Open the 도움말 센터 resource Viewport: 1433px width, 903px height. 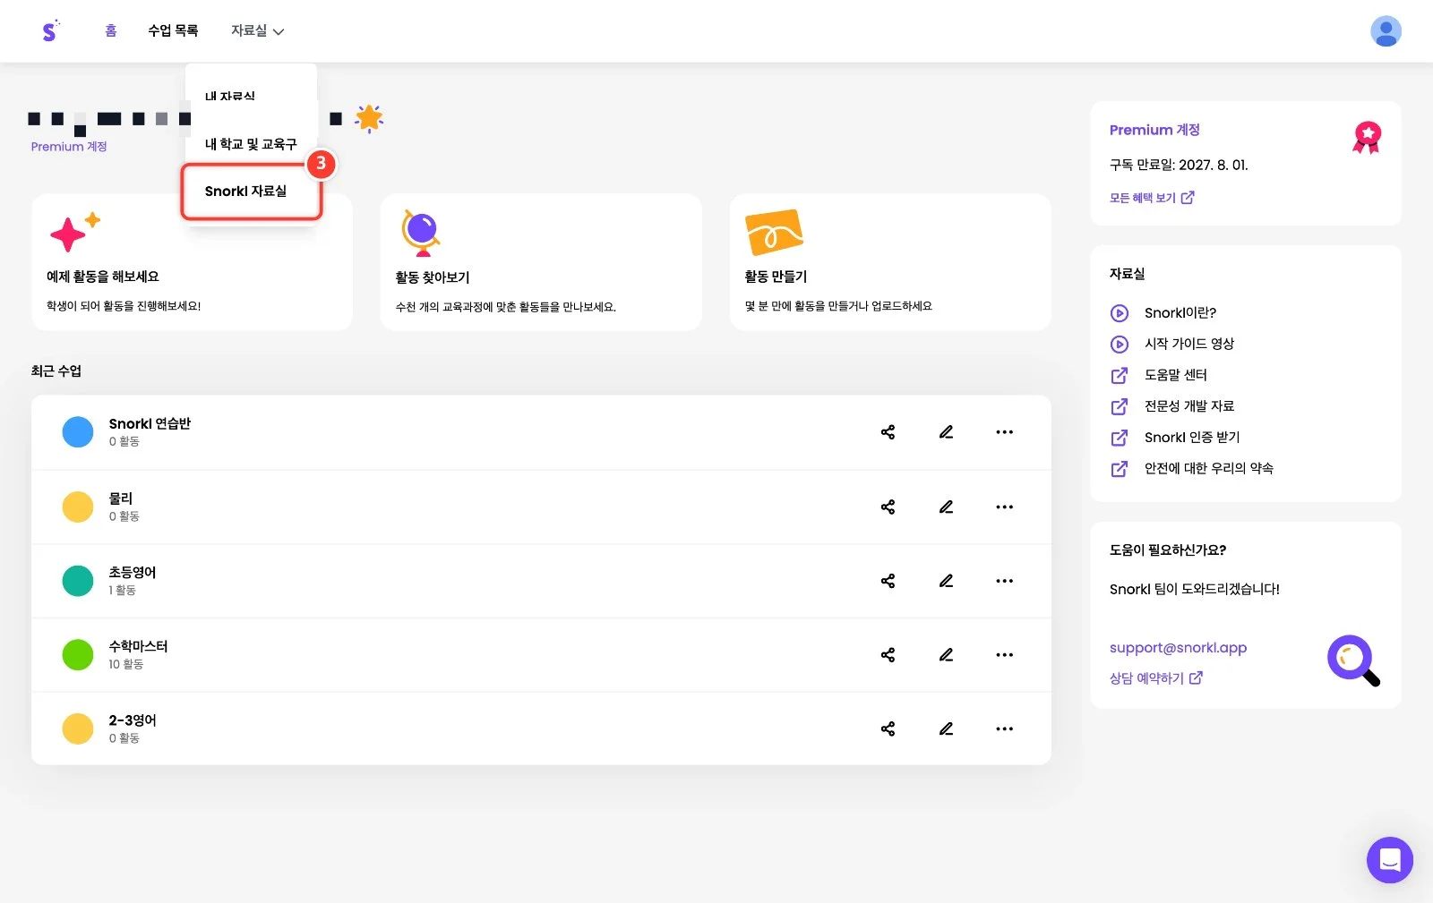click(1159, 375)
